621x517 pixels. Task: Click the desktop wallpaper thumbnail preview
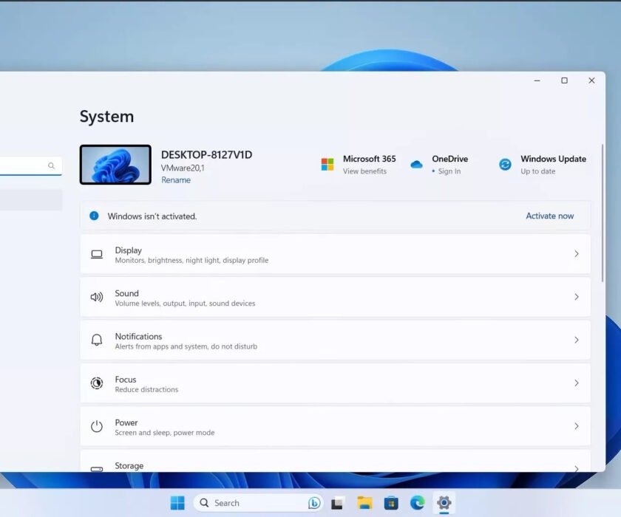(115, 165)
